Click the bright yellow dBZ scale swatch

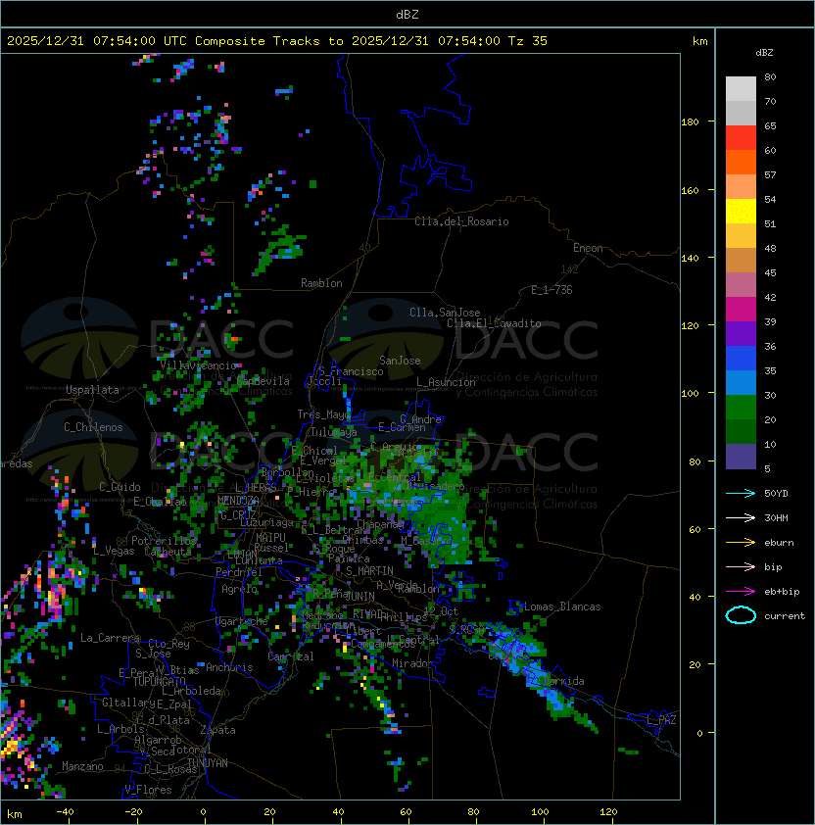pos(741,211)
